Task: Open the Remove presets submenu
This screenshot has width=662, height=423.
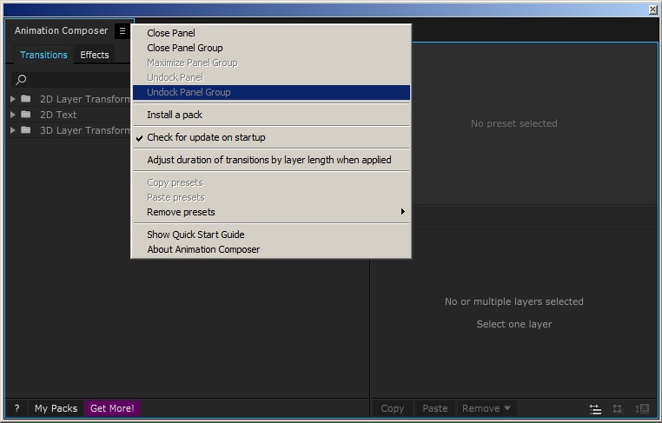Action: pyautogui.click(x=271, y=212)
